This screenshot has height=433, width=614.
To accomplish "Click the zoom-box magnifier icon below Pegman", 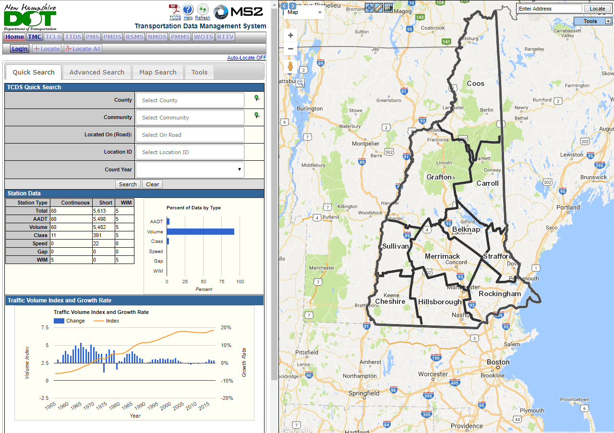I will click(x=300, y=83).
